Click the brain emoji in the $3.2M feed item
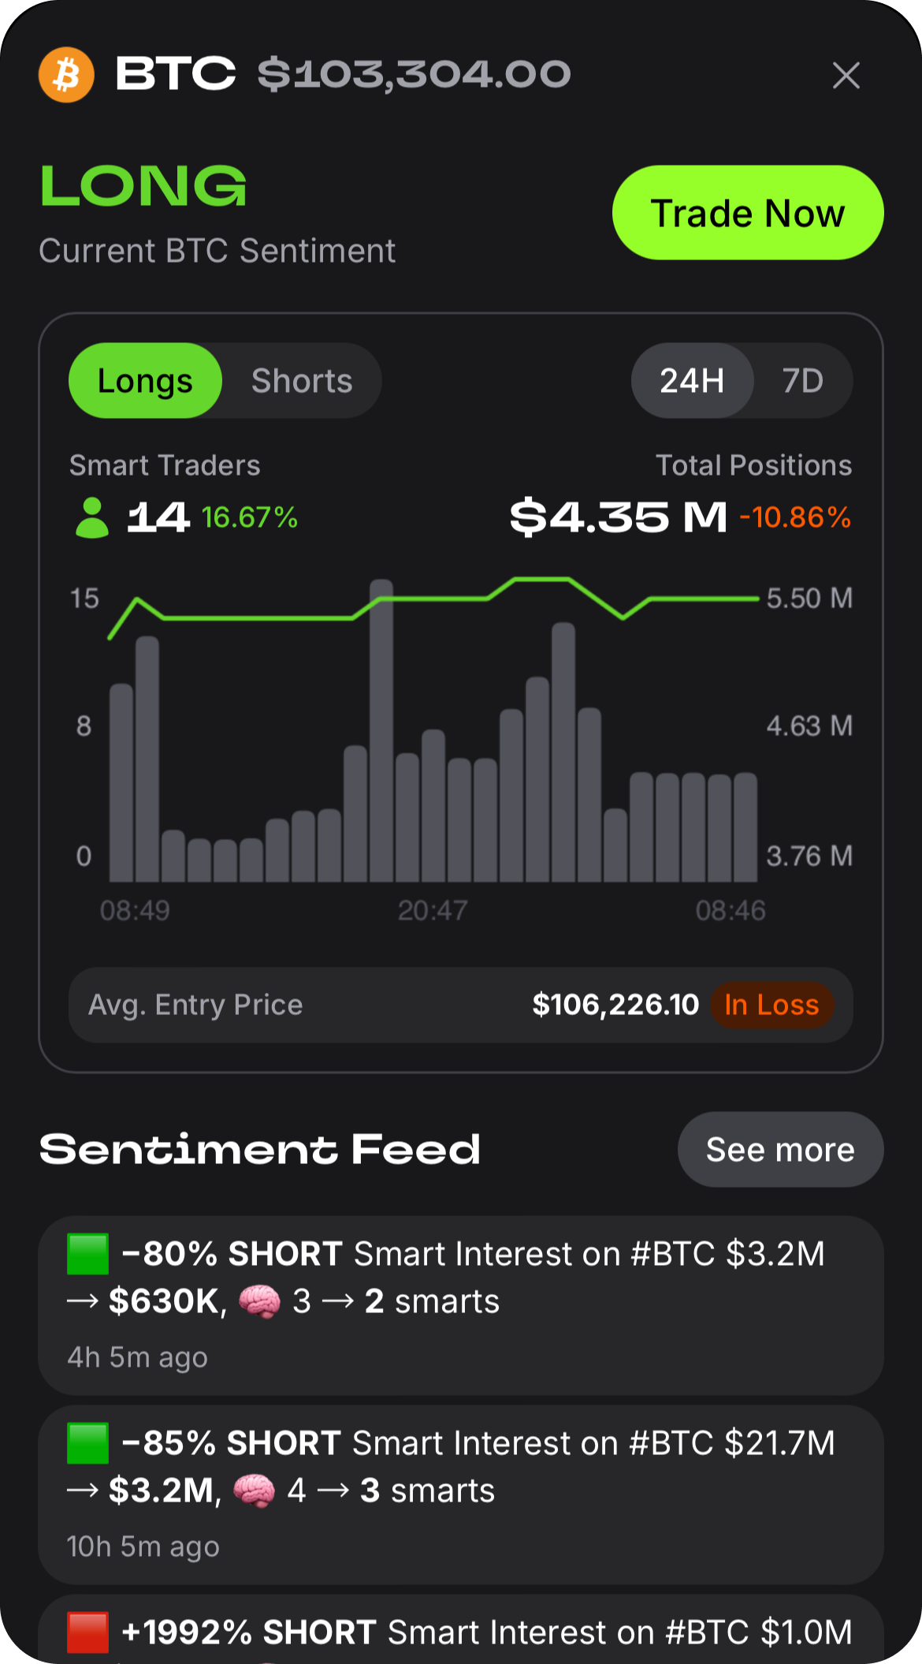 255,1491
